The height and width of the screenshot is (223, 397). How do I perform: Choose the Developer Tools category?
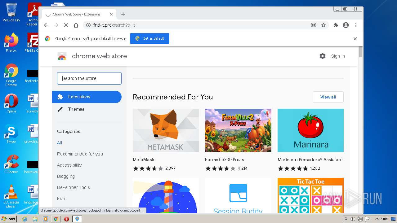click(x=74, y=187)
